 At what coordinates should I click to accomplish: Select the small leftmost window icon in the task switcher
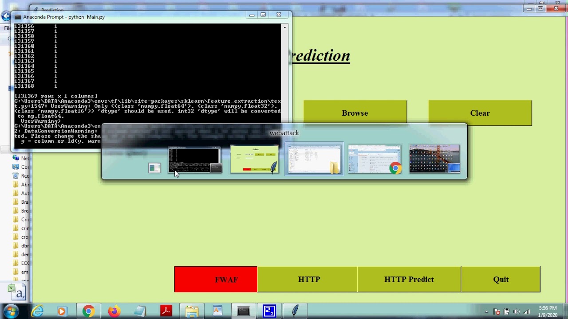point(154,168)
